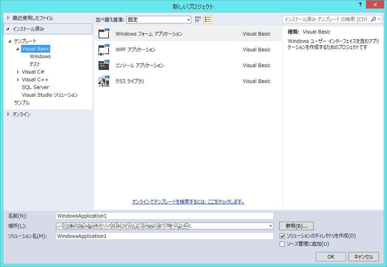
Task: Select Visual Basic in template tree
Action: (36, 49)
